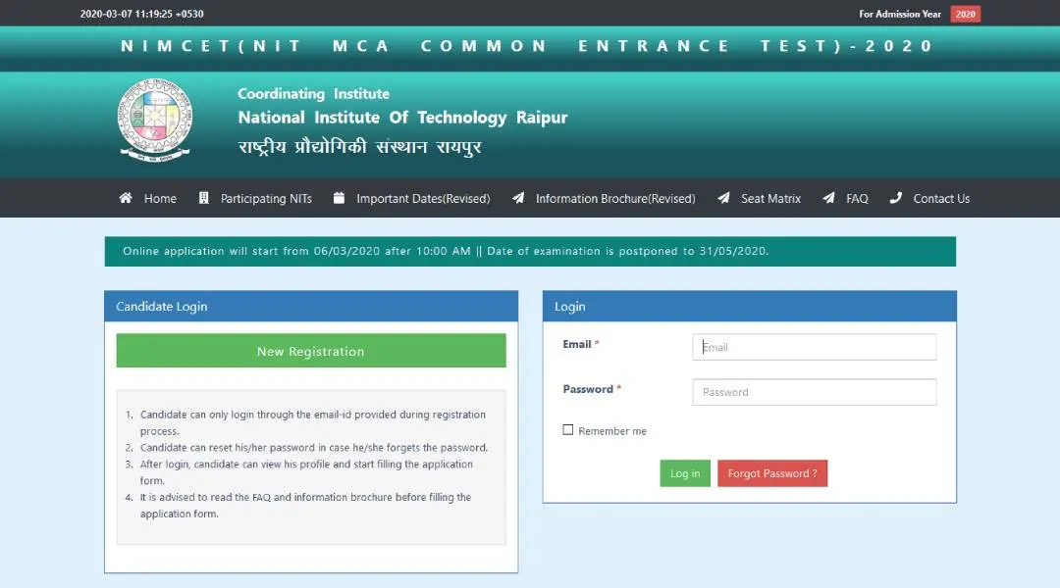Click the phone icon beside Contact Us
This screenshot has height=588, width=1060.
point(895,198)
